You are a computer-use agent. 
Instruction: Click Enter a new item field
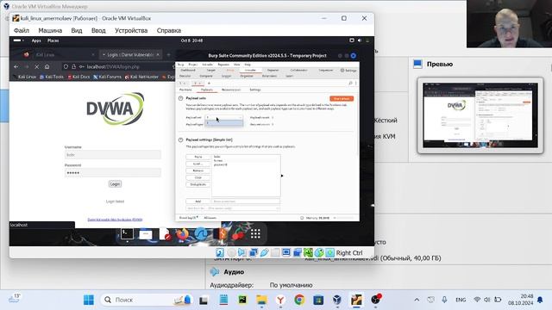point(246,201)
